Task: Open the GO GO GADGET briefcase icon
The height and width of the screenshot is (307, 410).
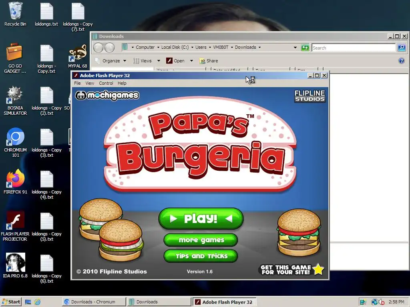Action: click(x=15, y=58)
